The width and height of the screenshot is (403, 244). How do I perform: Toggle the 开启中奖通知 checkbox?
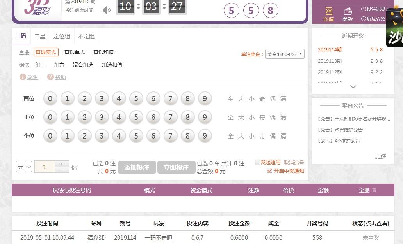[x=269, y=171]
